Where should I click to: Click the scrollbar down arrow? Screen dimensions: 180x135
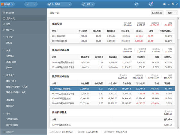click(178, 127)
